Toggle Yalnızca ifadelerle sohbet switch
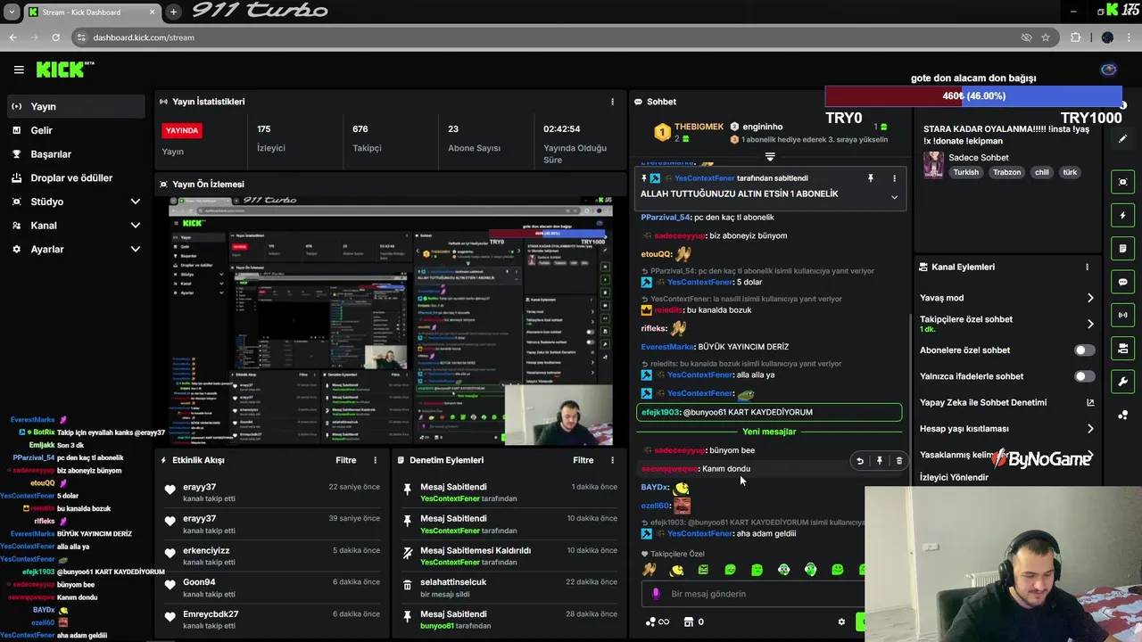This screenshot has height=642, width=1142. [1084, 376]
